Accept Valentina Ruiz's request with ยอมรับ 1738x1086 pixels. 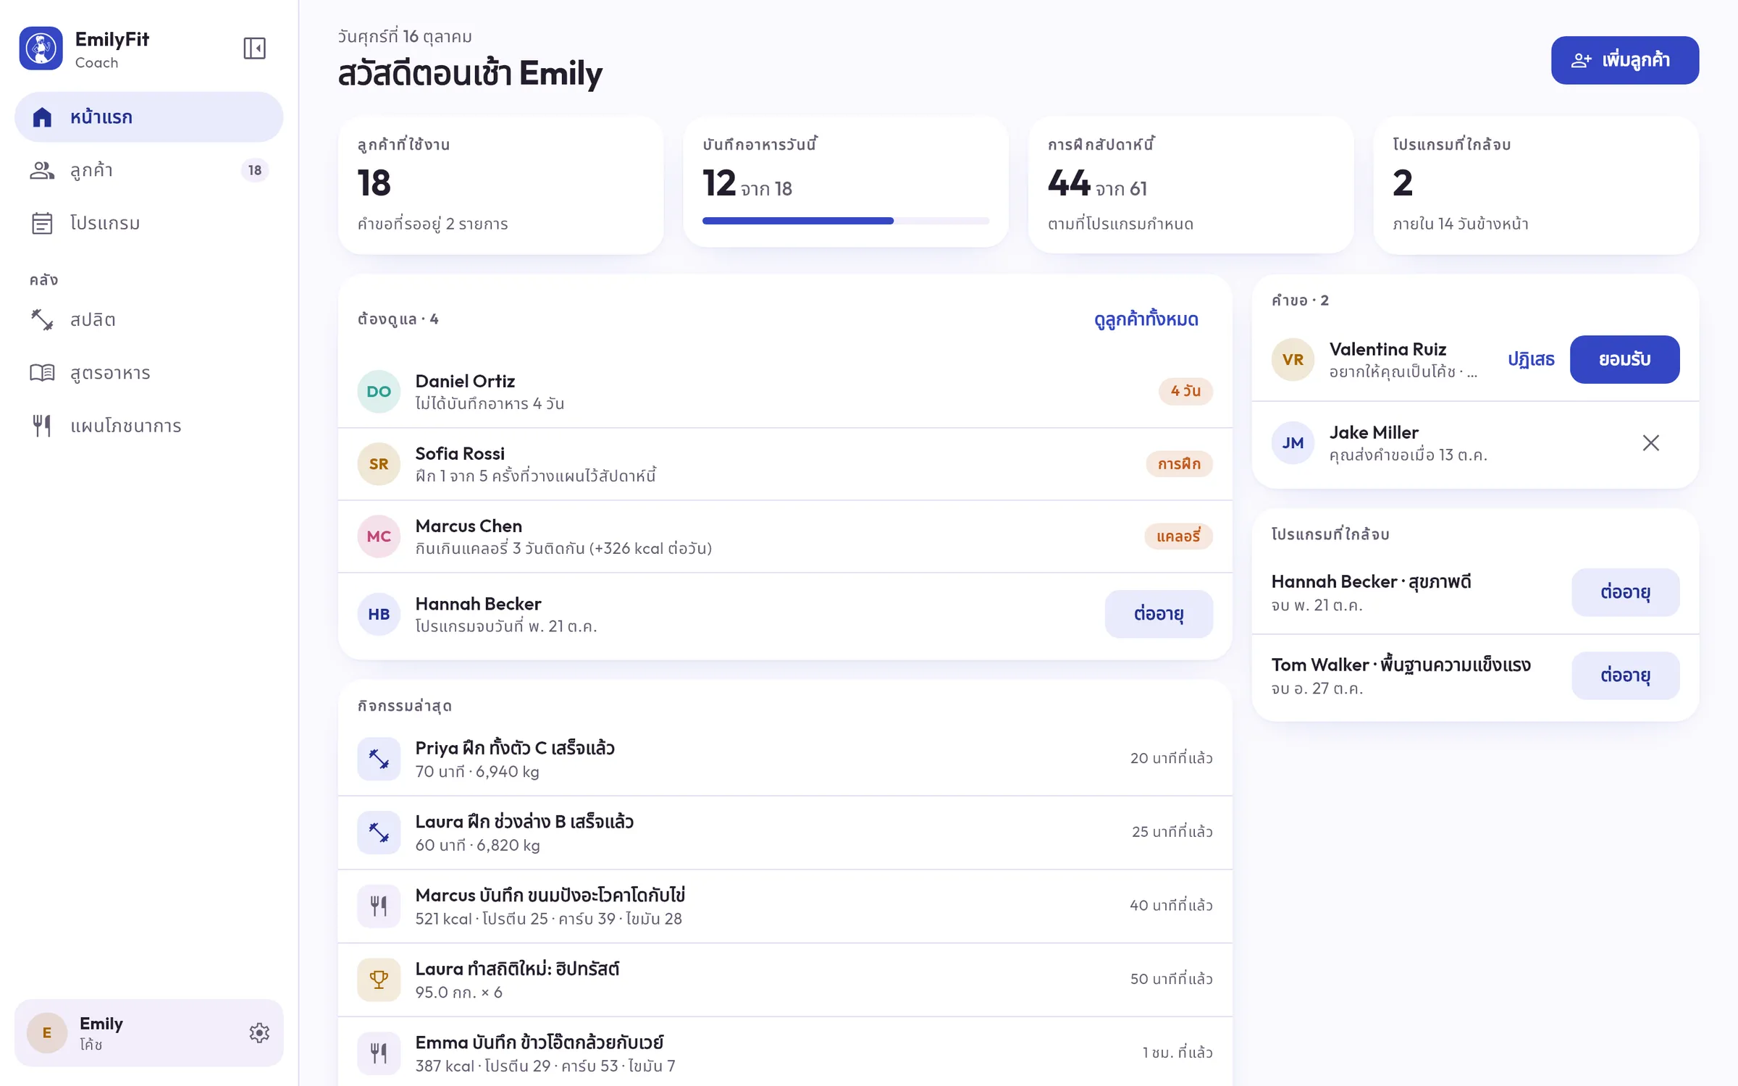[1624, 359]
